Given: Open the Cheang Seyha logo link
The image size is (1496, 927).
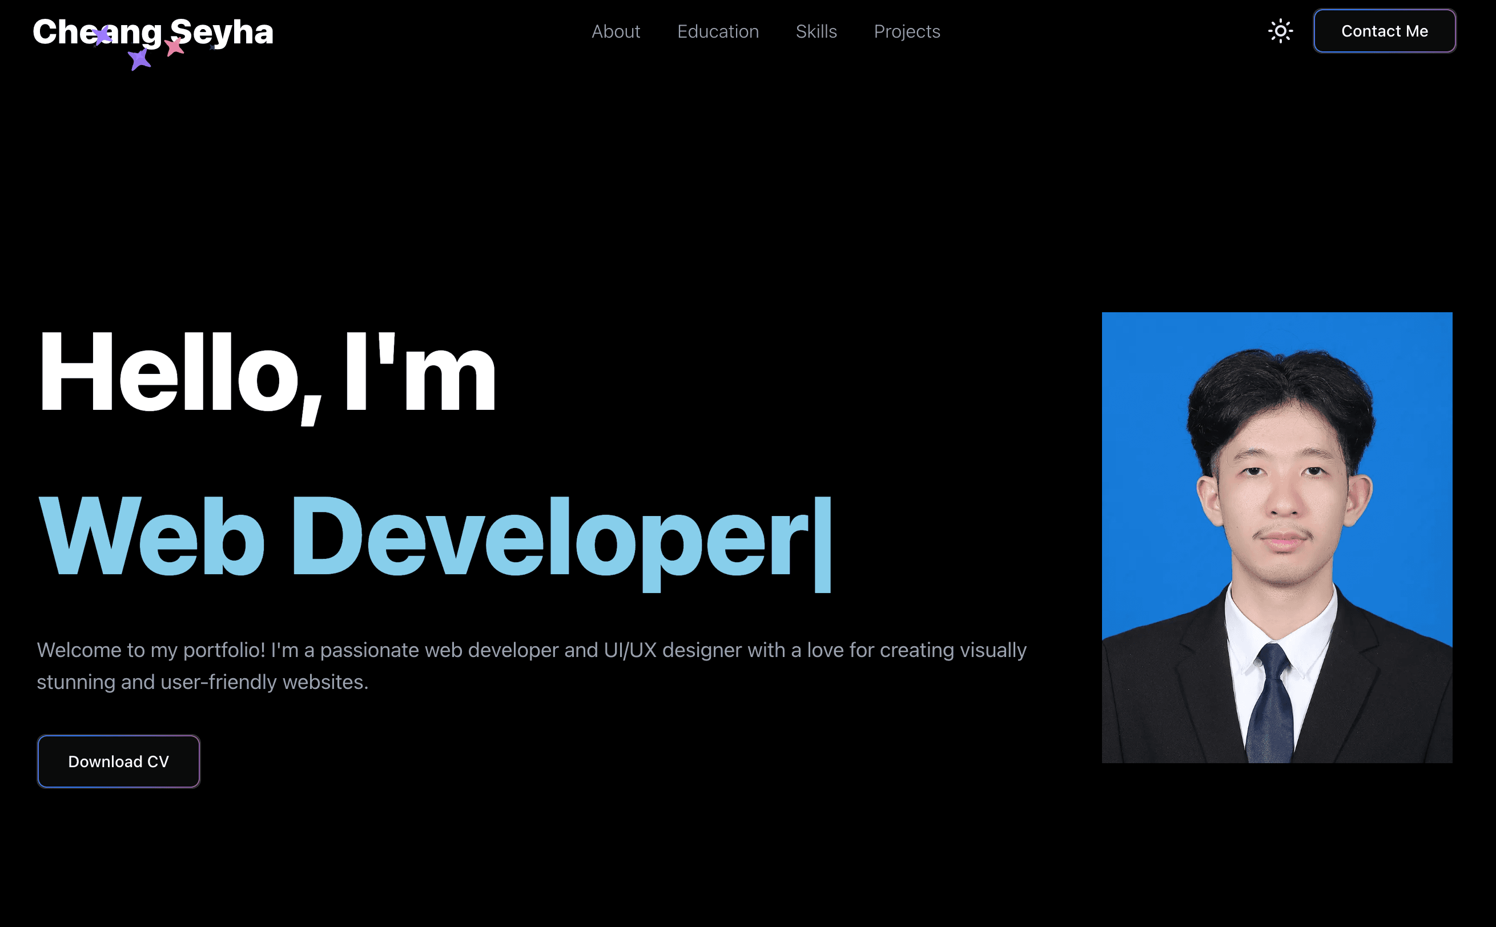Looking at the screenshot, I should click(153, 32).
